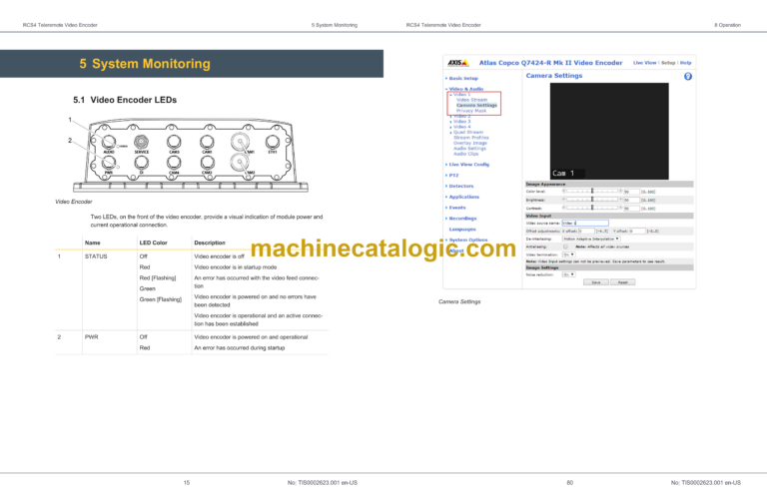Click the AXIS logo in encoder header
This screenshot has width=767, height=496.
[457, 63]
